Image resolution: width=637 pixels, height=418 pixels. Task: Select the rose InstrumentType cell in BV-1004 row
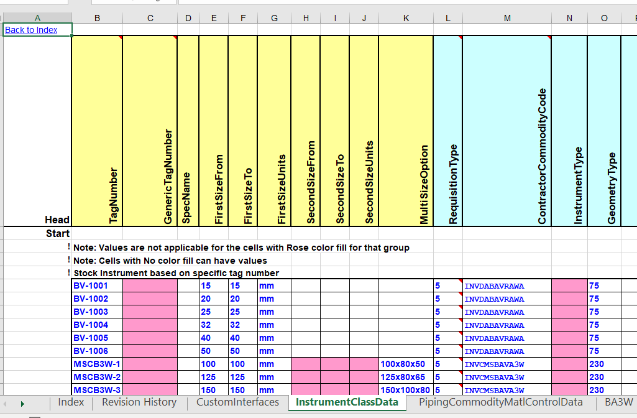(x=569, y=325)
